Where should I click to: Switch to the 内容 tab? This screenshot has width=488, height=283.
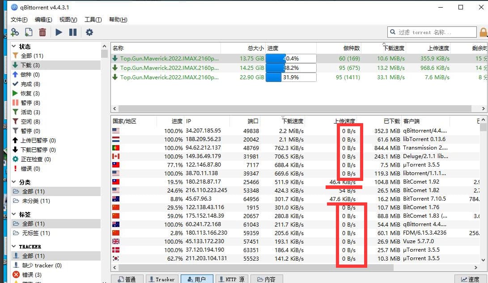[x=267, y=279]
